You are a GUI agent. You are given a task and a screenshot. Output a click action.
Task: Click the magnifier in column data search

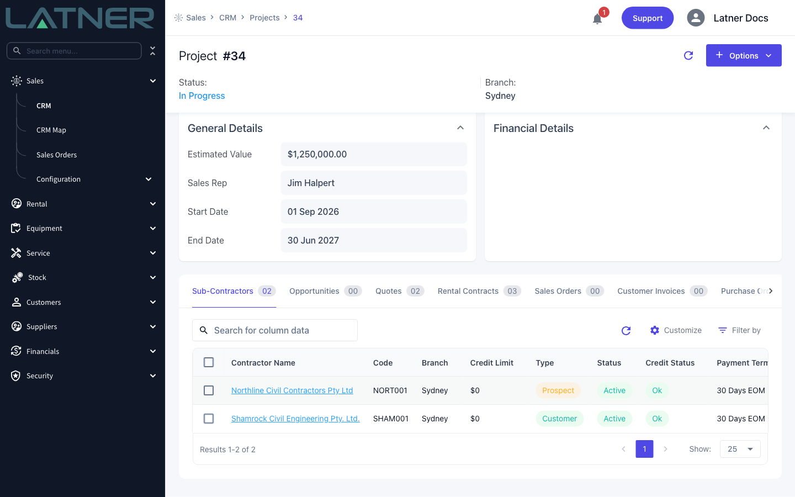pyautogui.click(x=204, y=330)
